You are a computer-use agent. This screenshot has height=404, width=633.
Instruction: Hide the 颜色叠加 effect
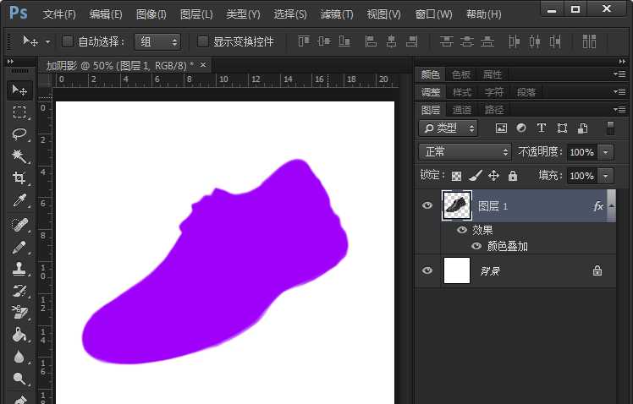tap(476, 246)
